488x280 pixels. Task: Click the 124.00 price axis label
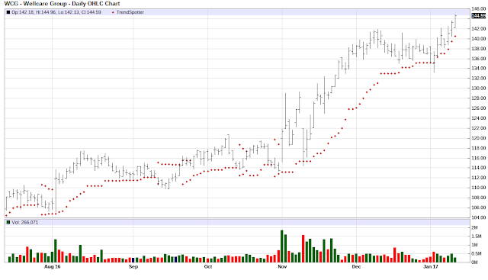click(x=478, y=118)
